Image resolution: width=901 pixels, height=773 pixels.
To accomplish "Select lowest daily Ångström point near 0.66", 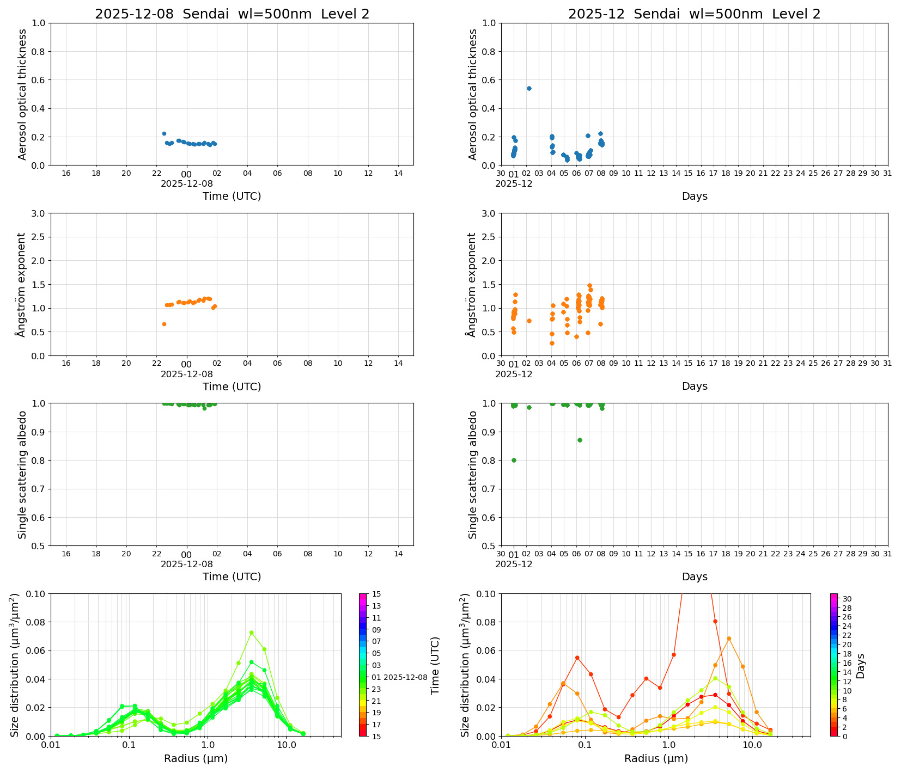I will click(164, 324).
